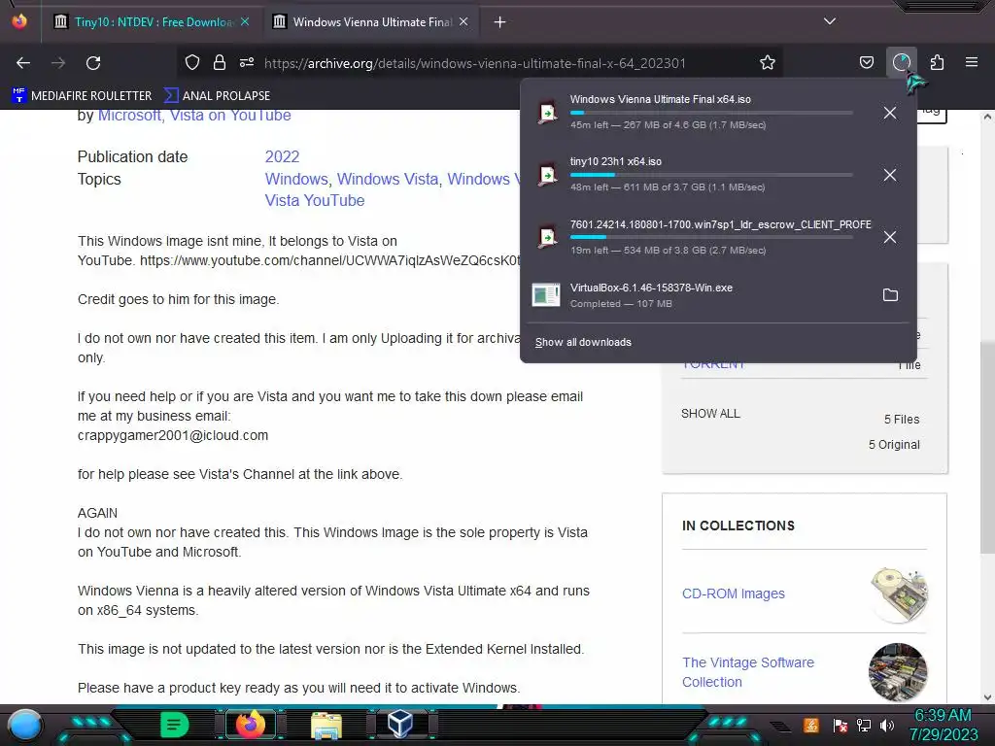
Task: Save page to Pocket
Action: tap(866, 62)
